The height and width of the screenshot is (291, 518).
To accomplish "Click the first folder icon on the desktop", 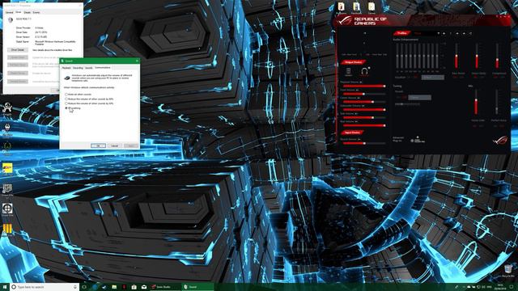I will click(341, 7).
